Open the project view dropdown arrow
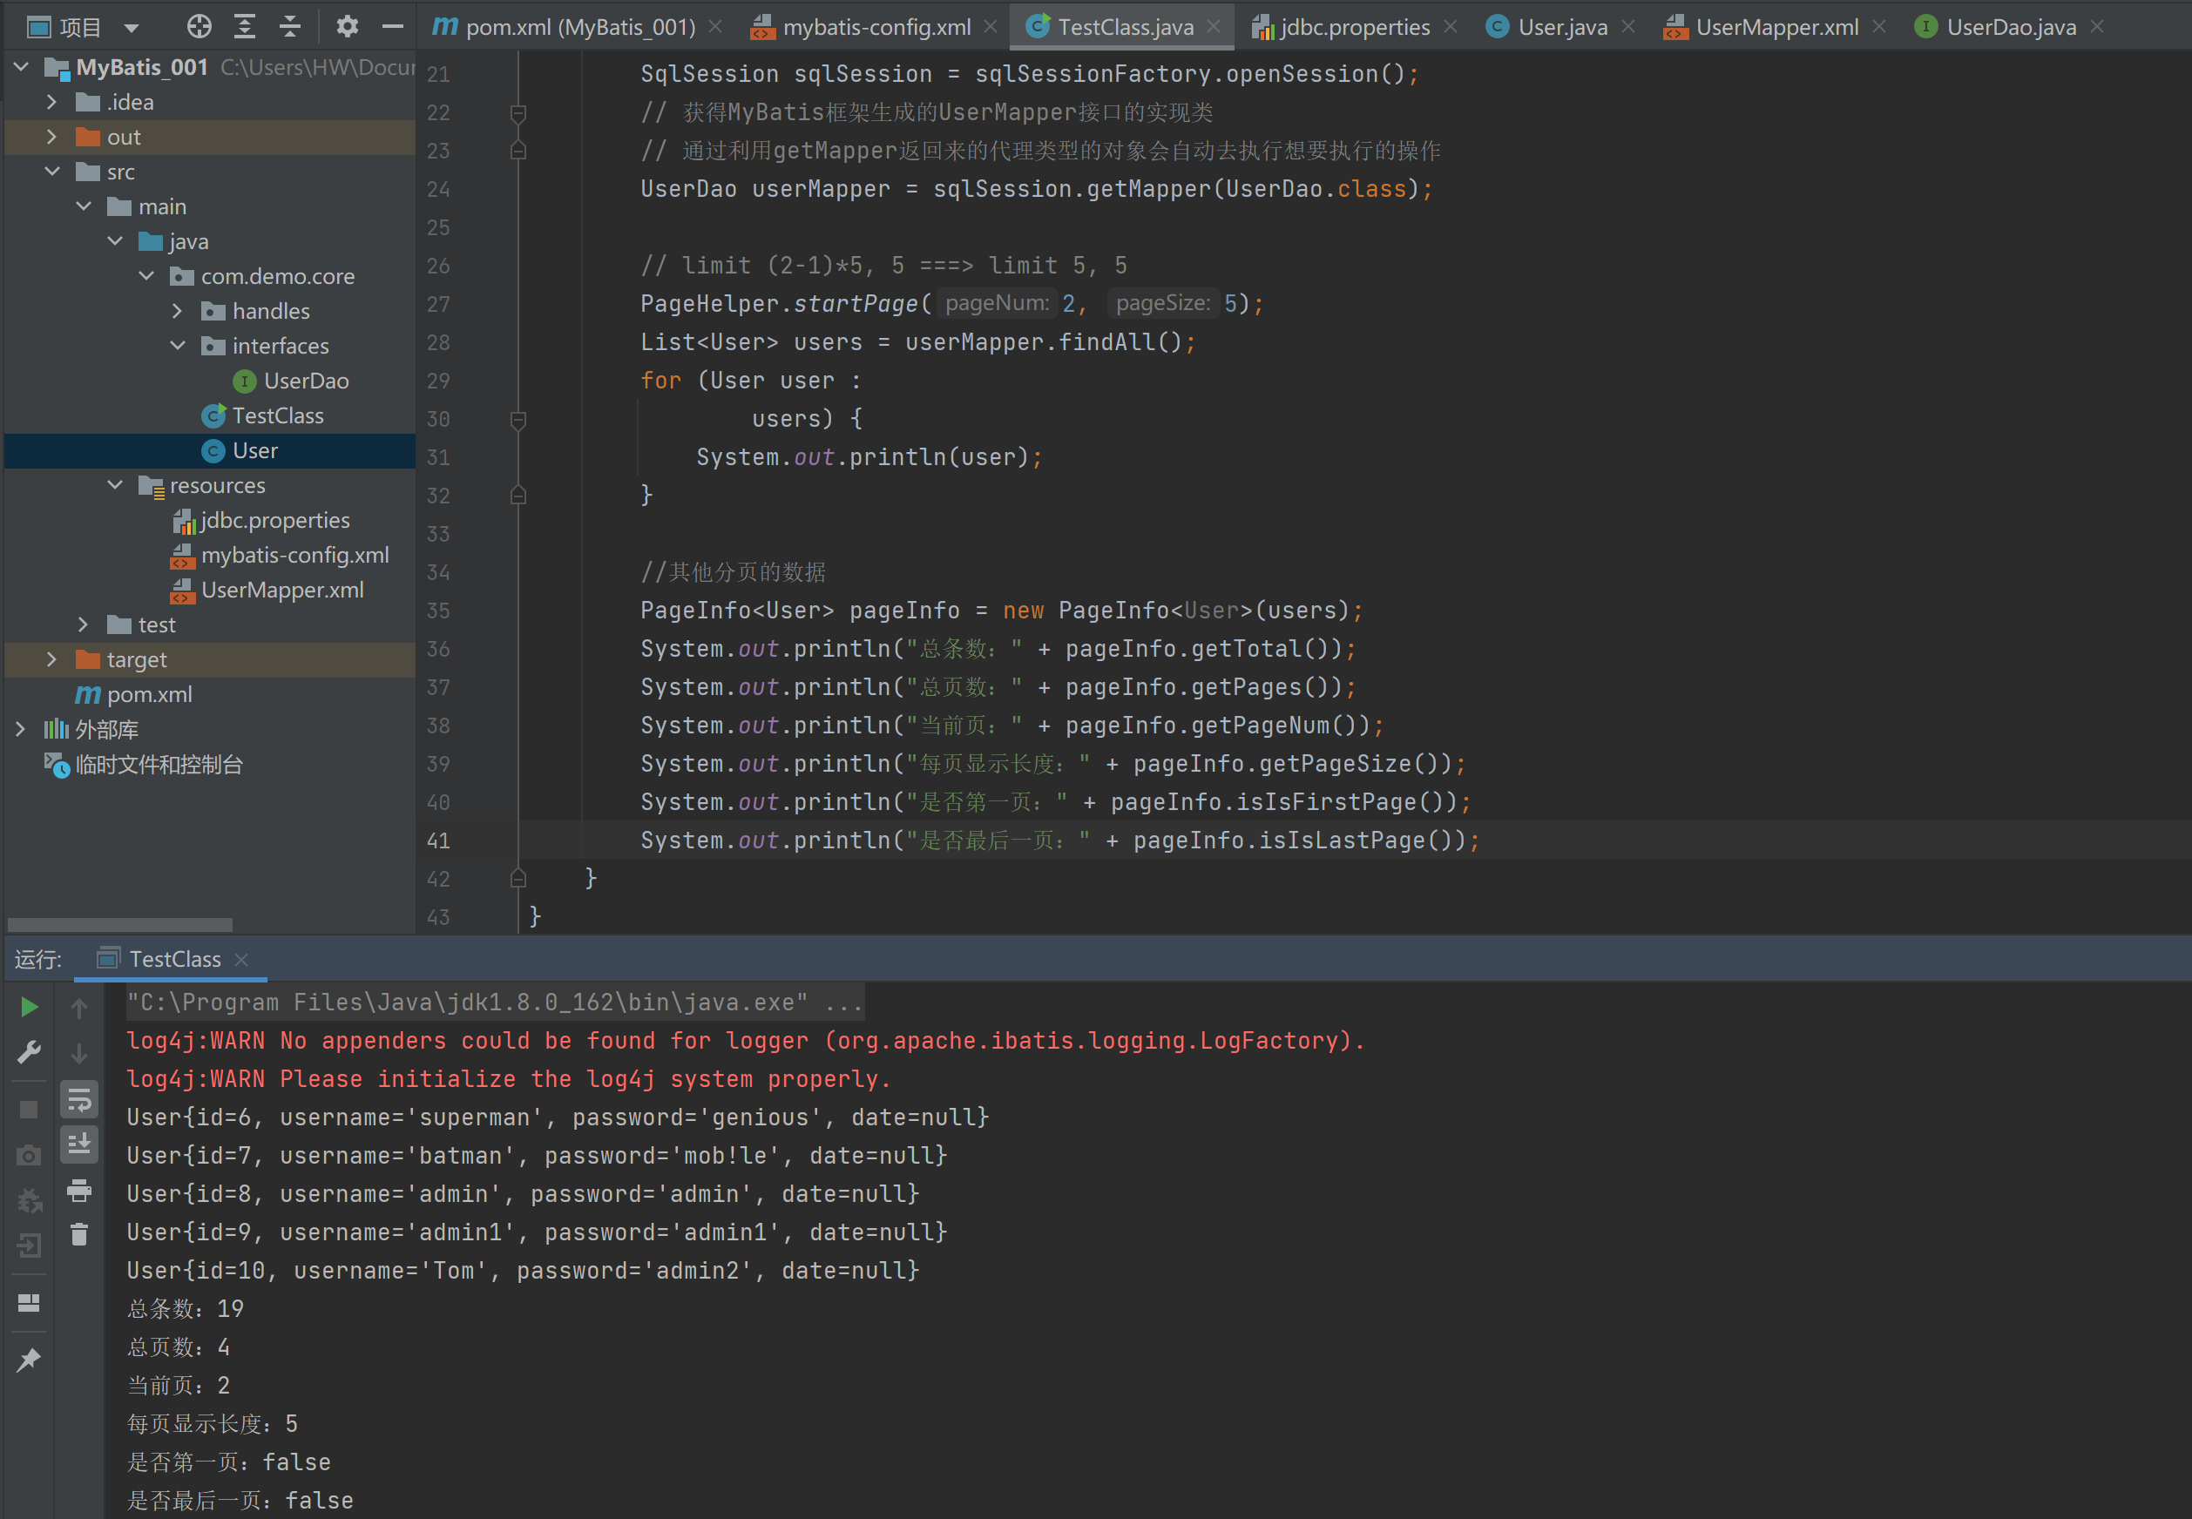 (x=132, y=28)
